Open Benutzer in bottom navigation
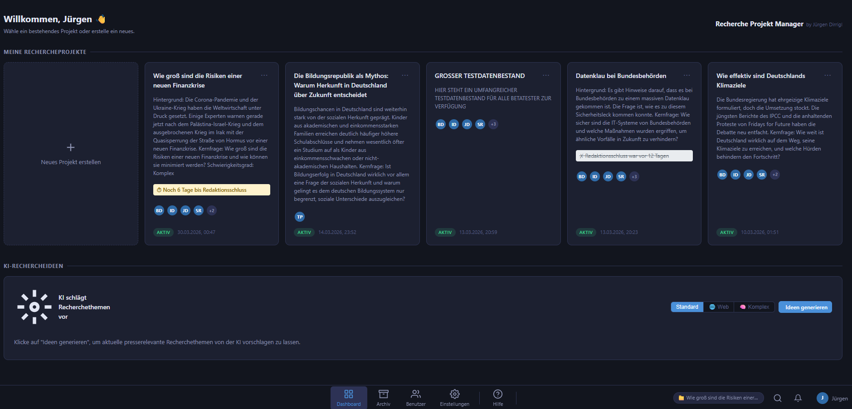Screen dimensions: 852x409 click(415, 398)
